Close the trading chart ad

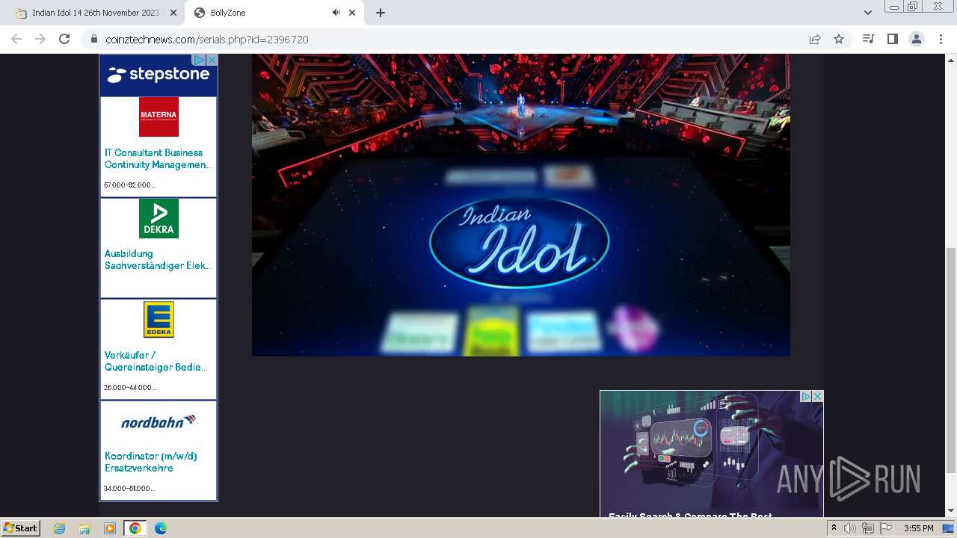click(x=818, y=396)
